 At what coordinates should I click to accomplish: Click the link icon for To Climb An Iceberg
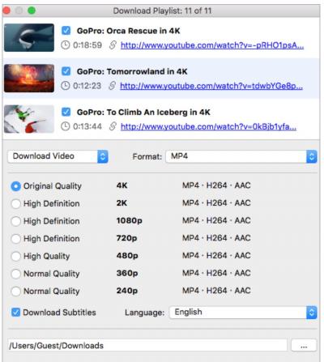click(x=113, y=126)
